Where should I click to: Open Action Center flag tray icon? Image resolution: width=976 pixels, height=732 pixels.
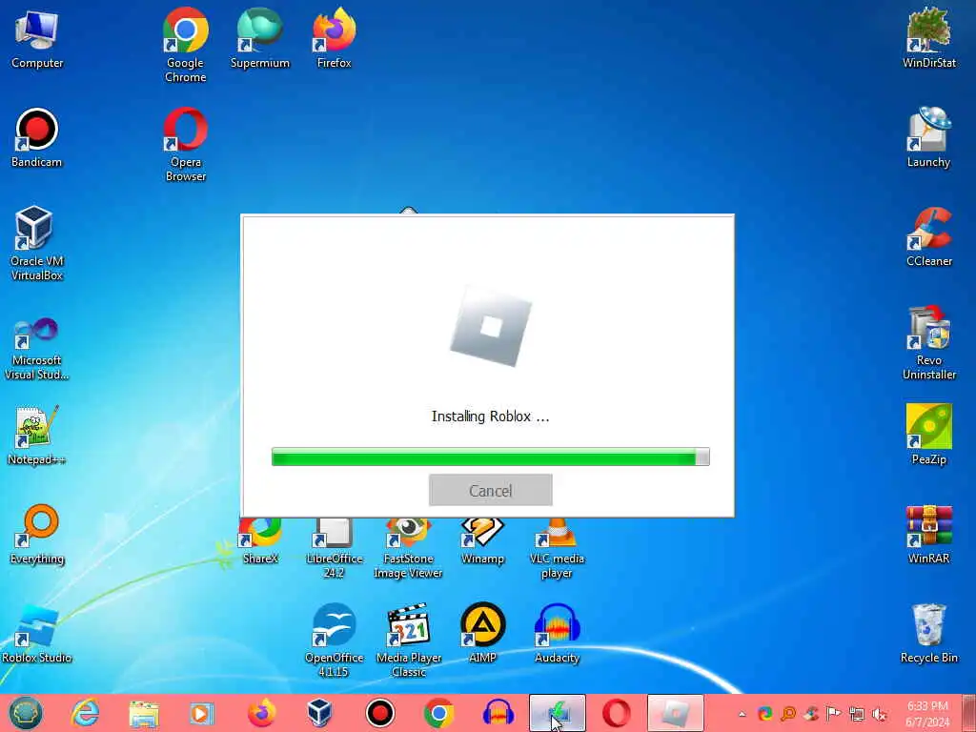pos(833,713)
